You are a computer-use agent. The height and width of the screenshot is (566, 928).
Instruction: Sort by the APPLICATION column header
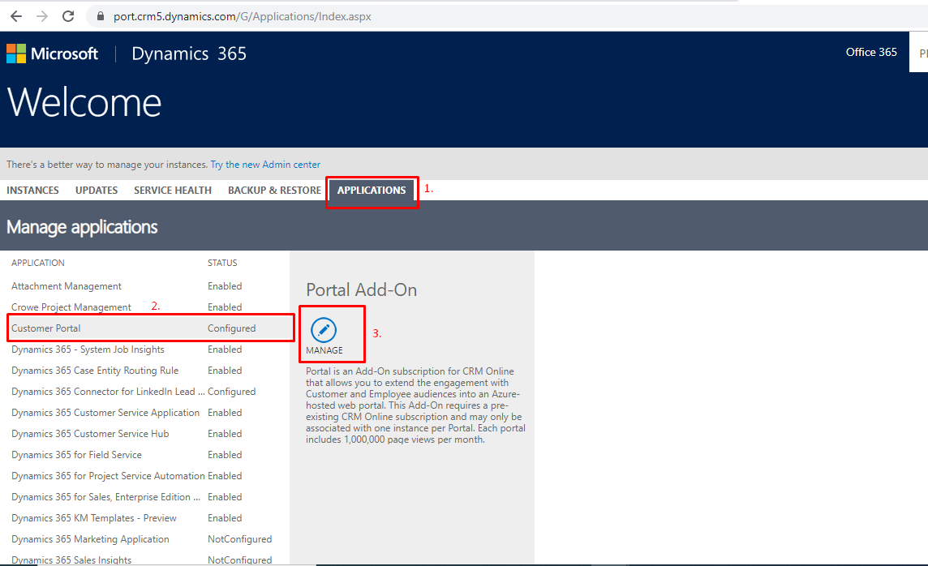(38, 263)
